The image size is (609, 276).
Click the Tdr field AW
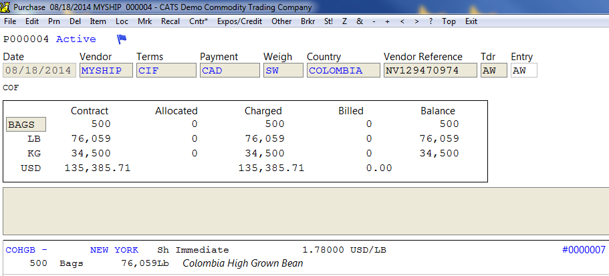tap(493, 70)
